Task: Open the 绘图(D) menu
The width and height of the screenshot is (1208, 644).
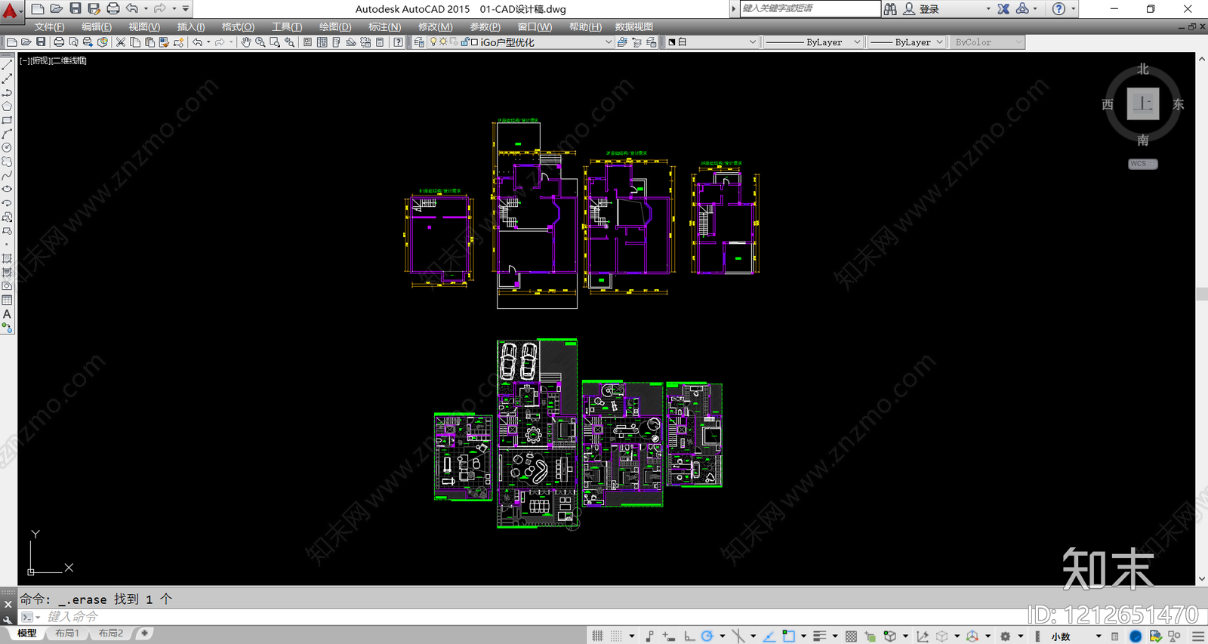Action: 335,26
